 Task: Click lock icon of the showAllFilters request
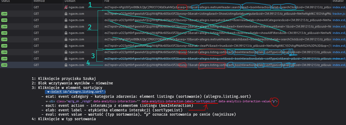tap(66, 33)
